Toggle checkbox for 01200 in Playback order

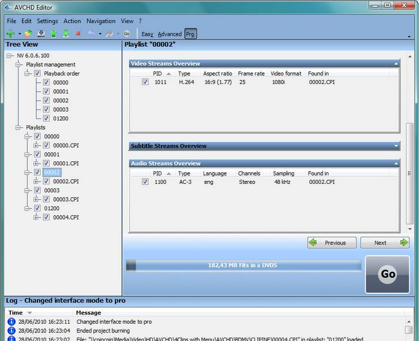pos(46,119)
